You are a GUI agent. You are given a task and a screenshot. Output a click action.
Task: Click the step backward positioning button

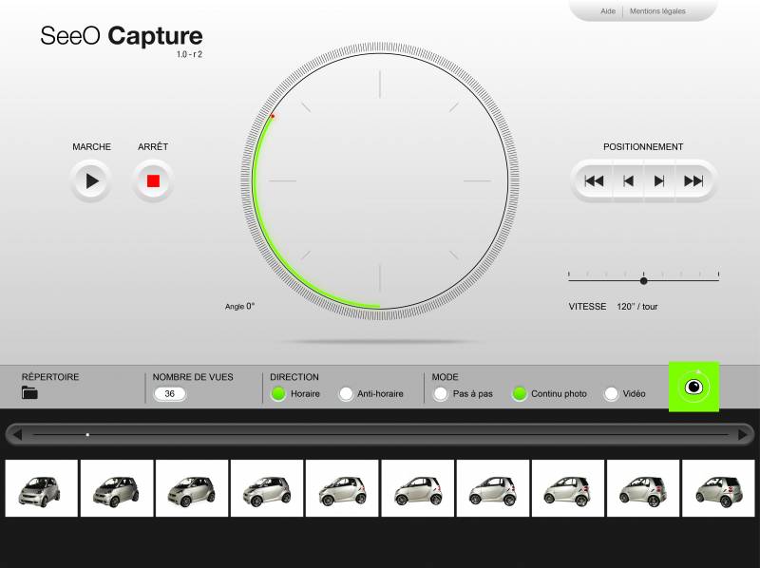pos(628,180)
